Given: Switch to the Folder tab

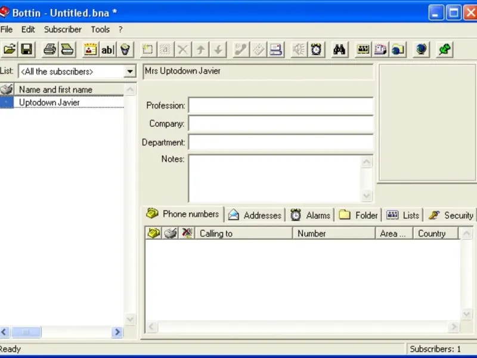Looking at the screenshot, I should click(358, 215).
